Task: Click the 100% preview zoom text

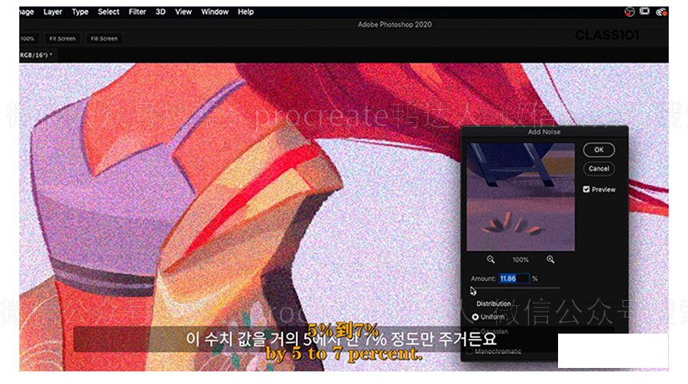Action: 521,260
